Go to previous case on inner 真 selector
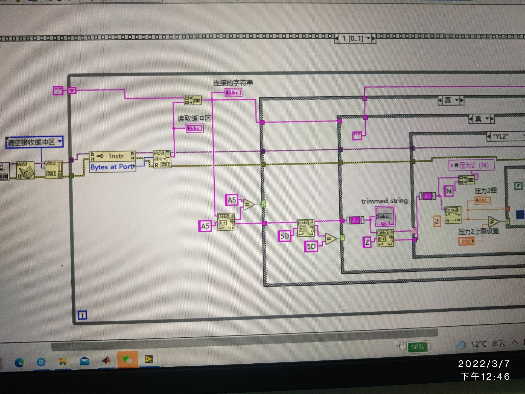525x394 pixels. pyautogui.click(x=471, y=119)
